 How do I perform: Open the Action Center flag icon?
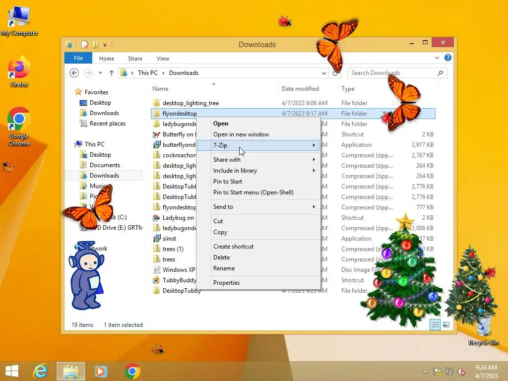437,371
